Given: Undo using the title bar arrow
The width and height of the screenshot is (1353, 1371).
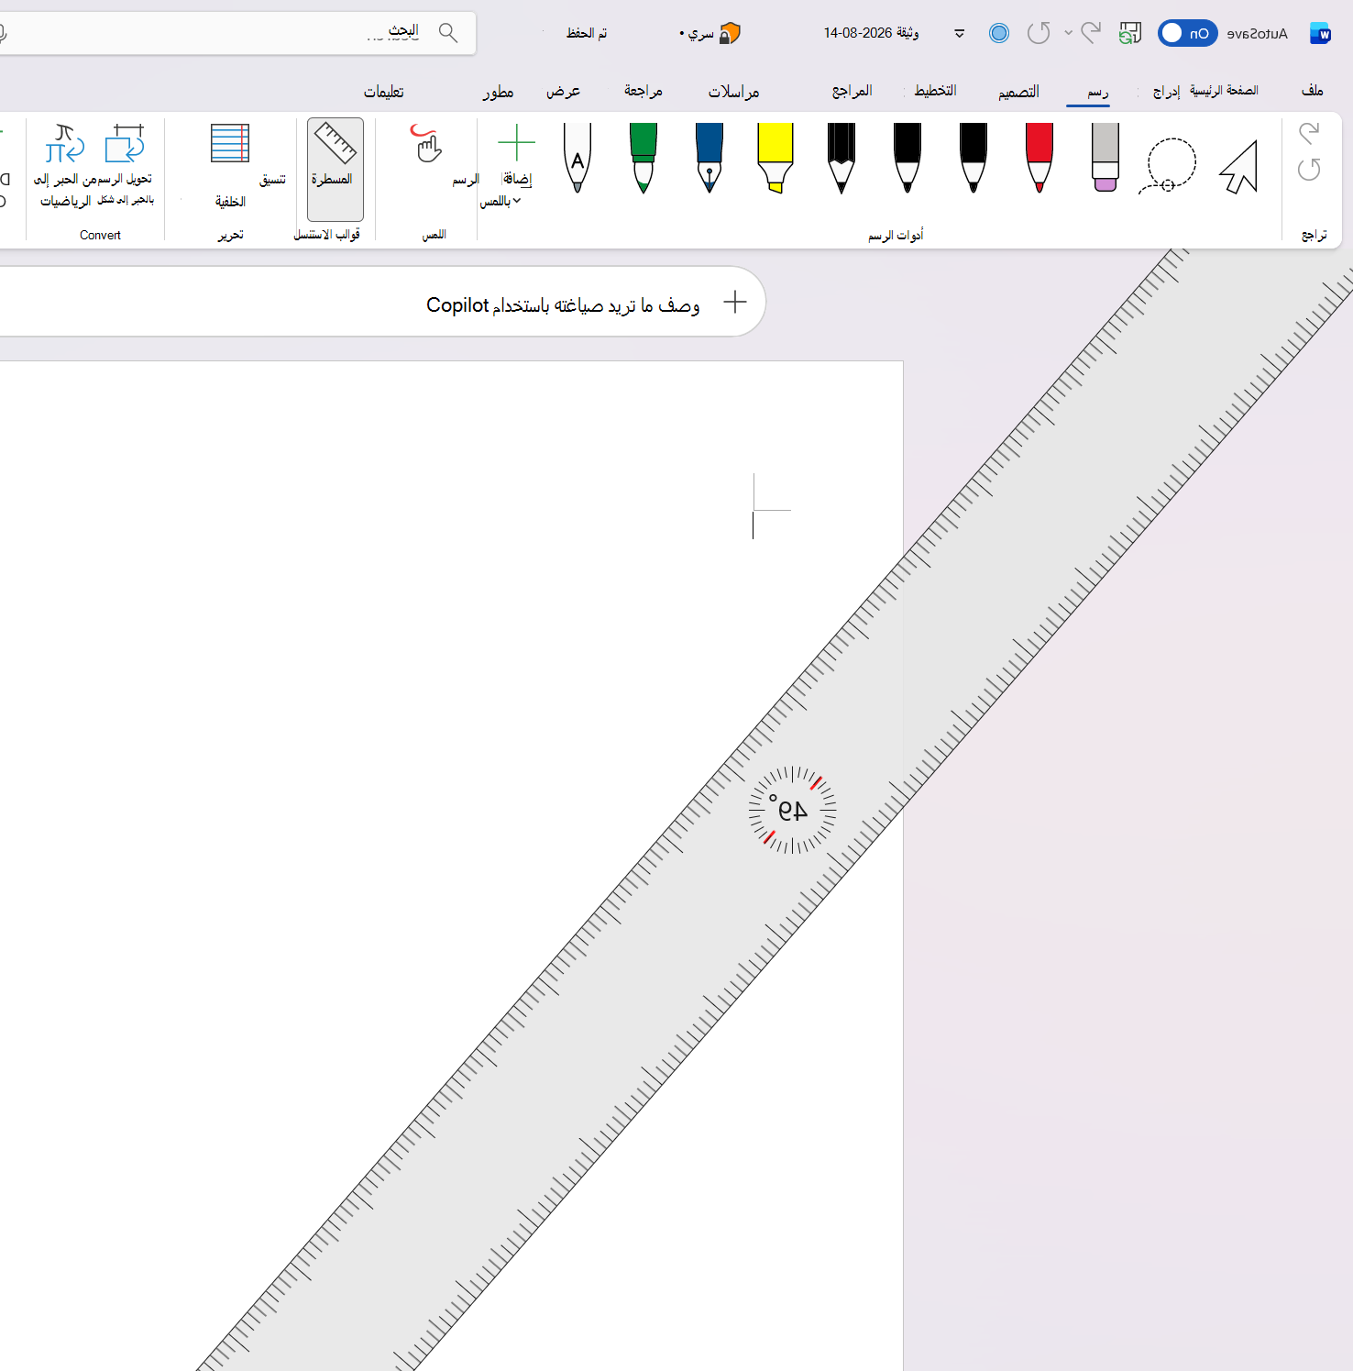Looking at the screenshot, I should coord(1091,33).
